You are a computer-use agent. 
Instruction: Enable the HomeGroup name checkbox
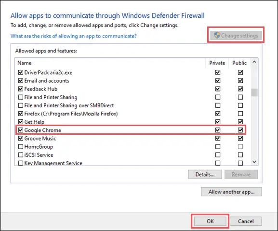(21, 147)
